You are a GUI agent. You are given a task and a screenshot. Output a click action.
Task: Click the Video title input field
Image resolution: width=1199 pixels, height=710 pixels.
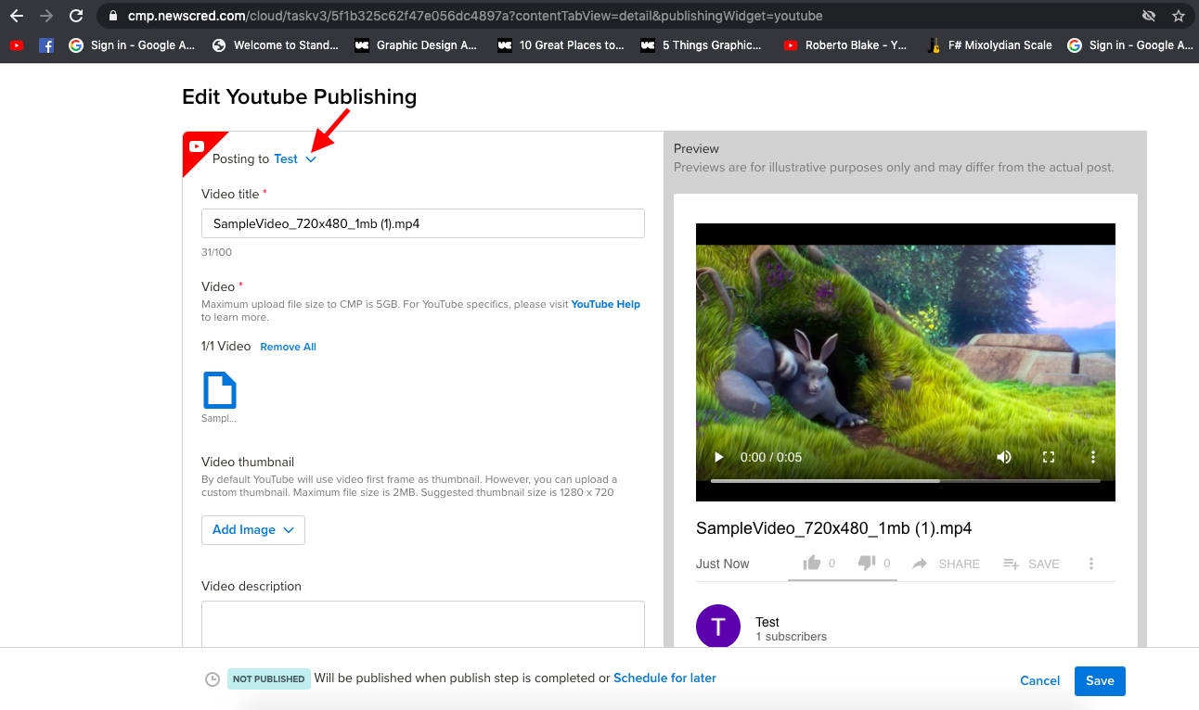click(x=423, y=223)
